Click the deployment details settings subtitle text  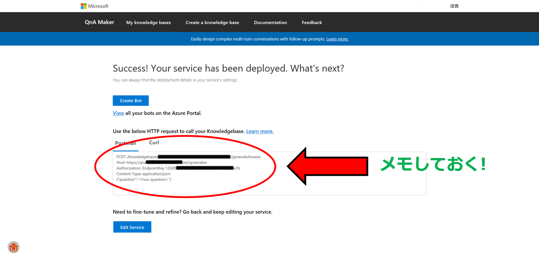pos(175,80)
